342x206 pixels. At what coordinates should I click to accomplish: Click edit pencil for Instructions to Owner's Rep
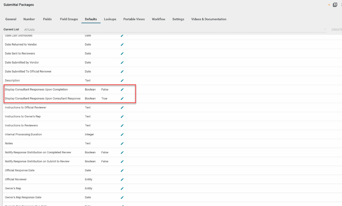[122, 116]
